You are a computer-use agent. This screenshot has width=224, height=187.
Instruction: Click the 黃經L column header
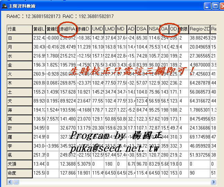pyautogui.click(x=39, y=29)
